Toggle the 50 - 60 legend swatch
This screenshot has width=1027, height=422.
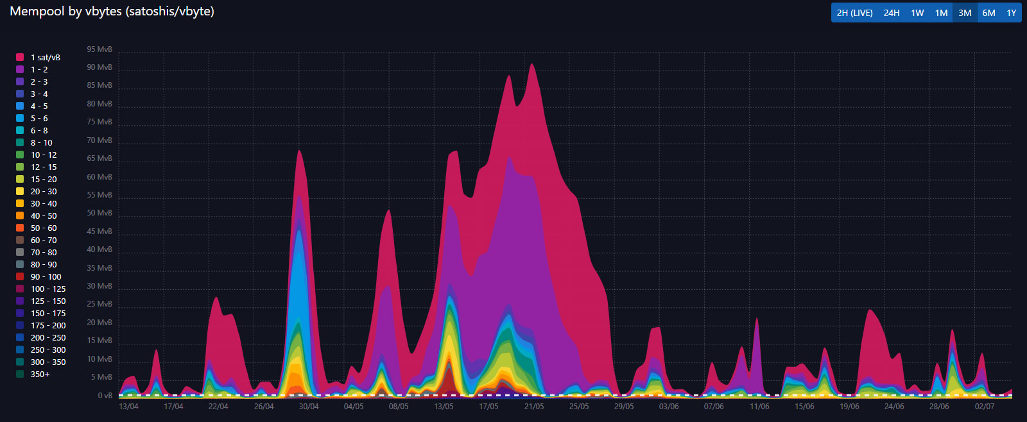click(x=20, y=228)
